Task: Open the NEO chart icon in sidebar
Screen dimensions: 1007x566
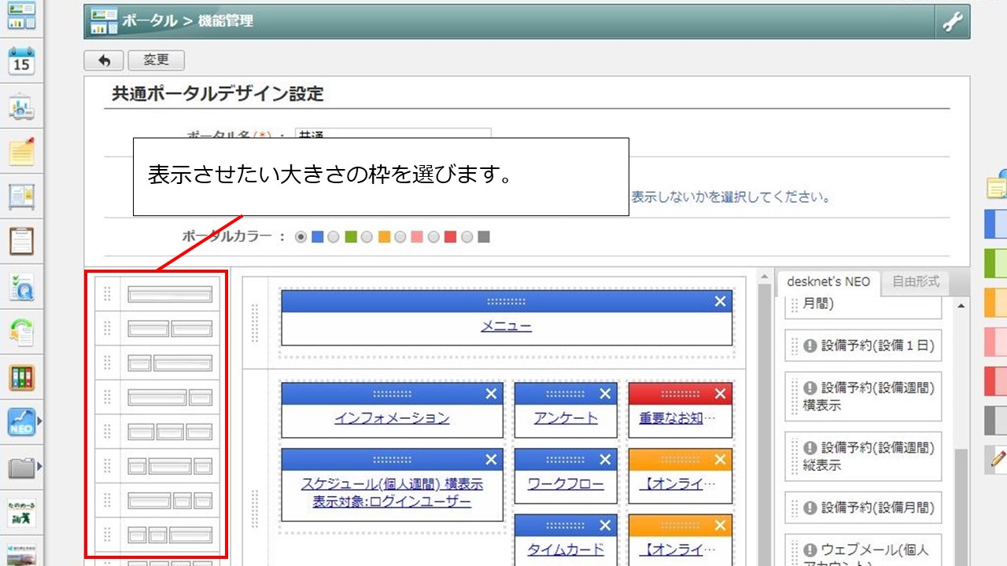Action: click(x=21, y=423)
